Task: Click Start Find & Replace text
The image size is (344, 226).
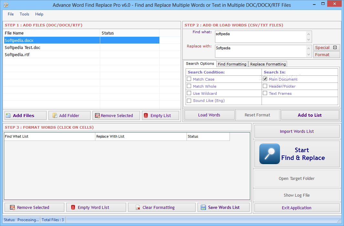Action: [x=303, y=154]
